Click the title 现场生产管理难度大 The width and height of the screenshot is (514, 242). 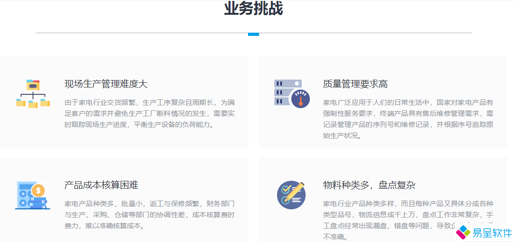tap(106, 84)
